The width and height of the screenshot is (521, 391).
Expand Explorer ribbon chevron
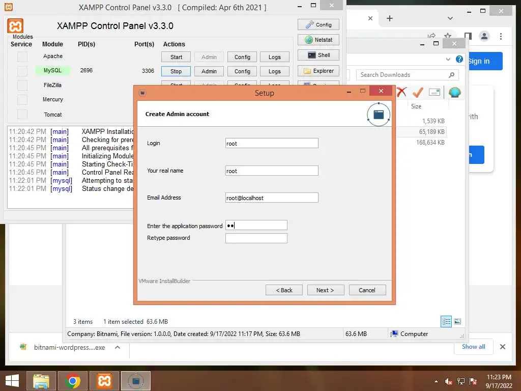(x=448, y=59)
